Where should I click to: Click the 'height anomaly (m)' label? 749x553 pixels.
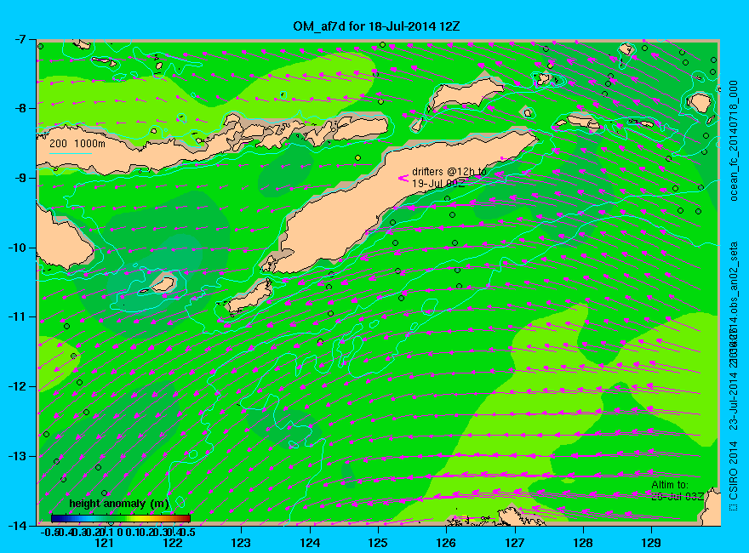pos(119,504)
